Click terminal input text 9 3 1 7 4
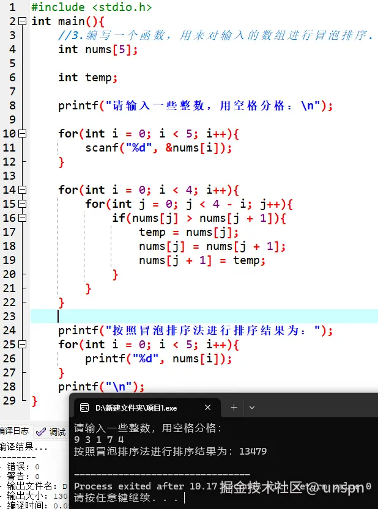This screenshot has width=378, height=509. 99,439
